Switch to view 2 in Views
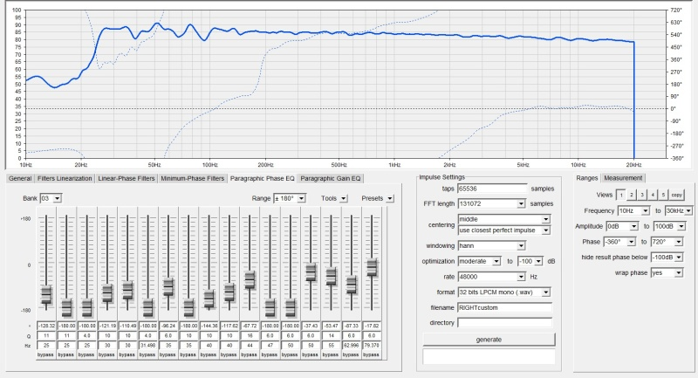 (630, 196)
